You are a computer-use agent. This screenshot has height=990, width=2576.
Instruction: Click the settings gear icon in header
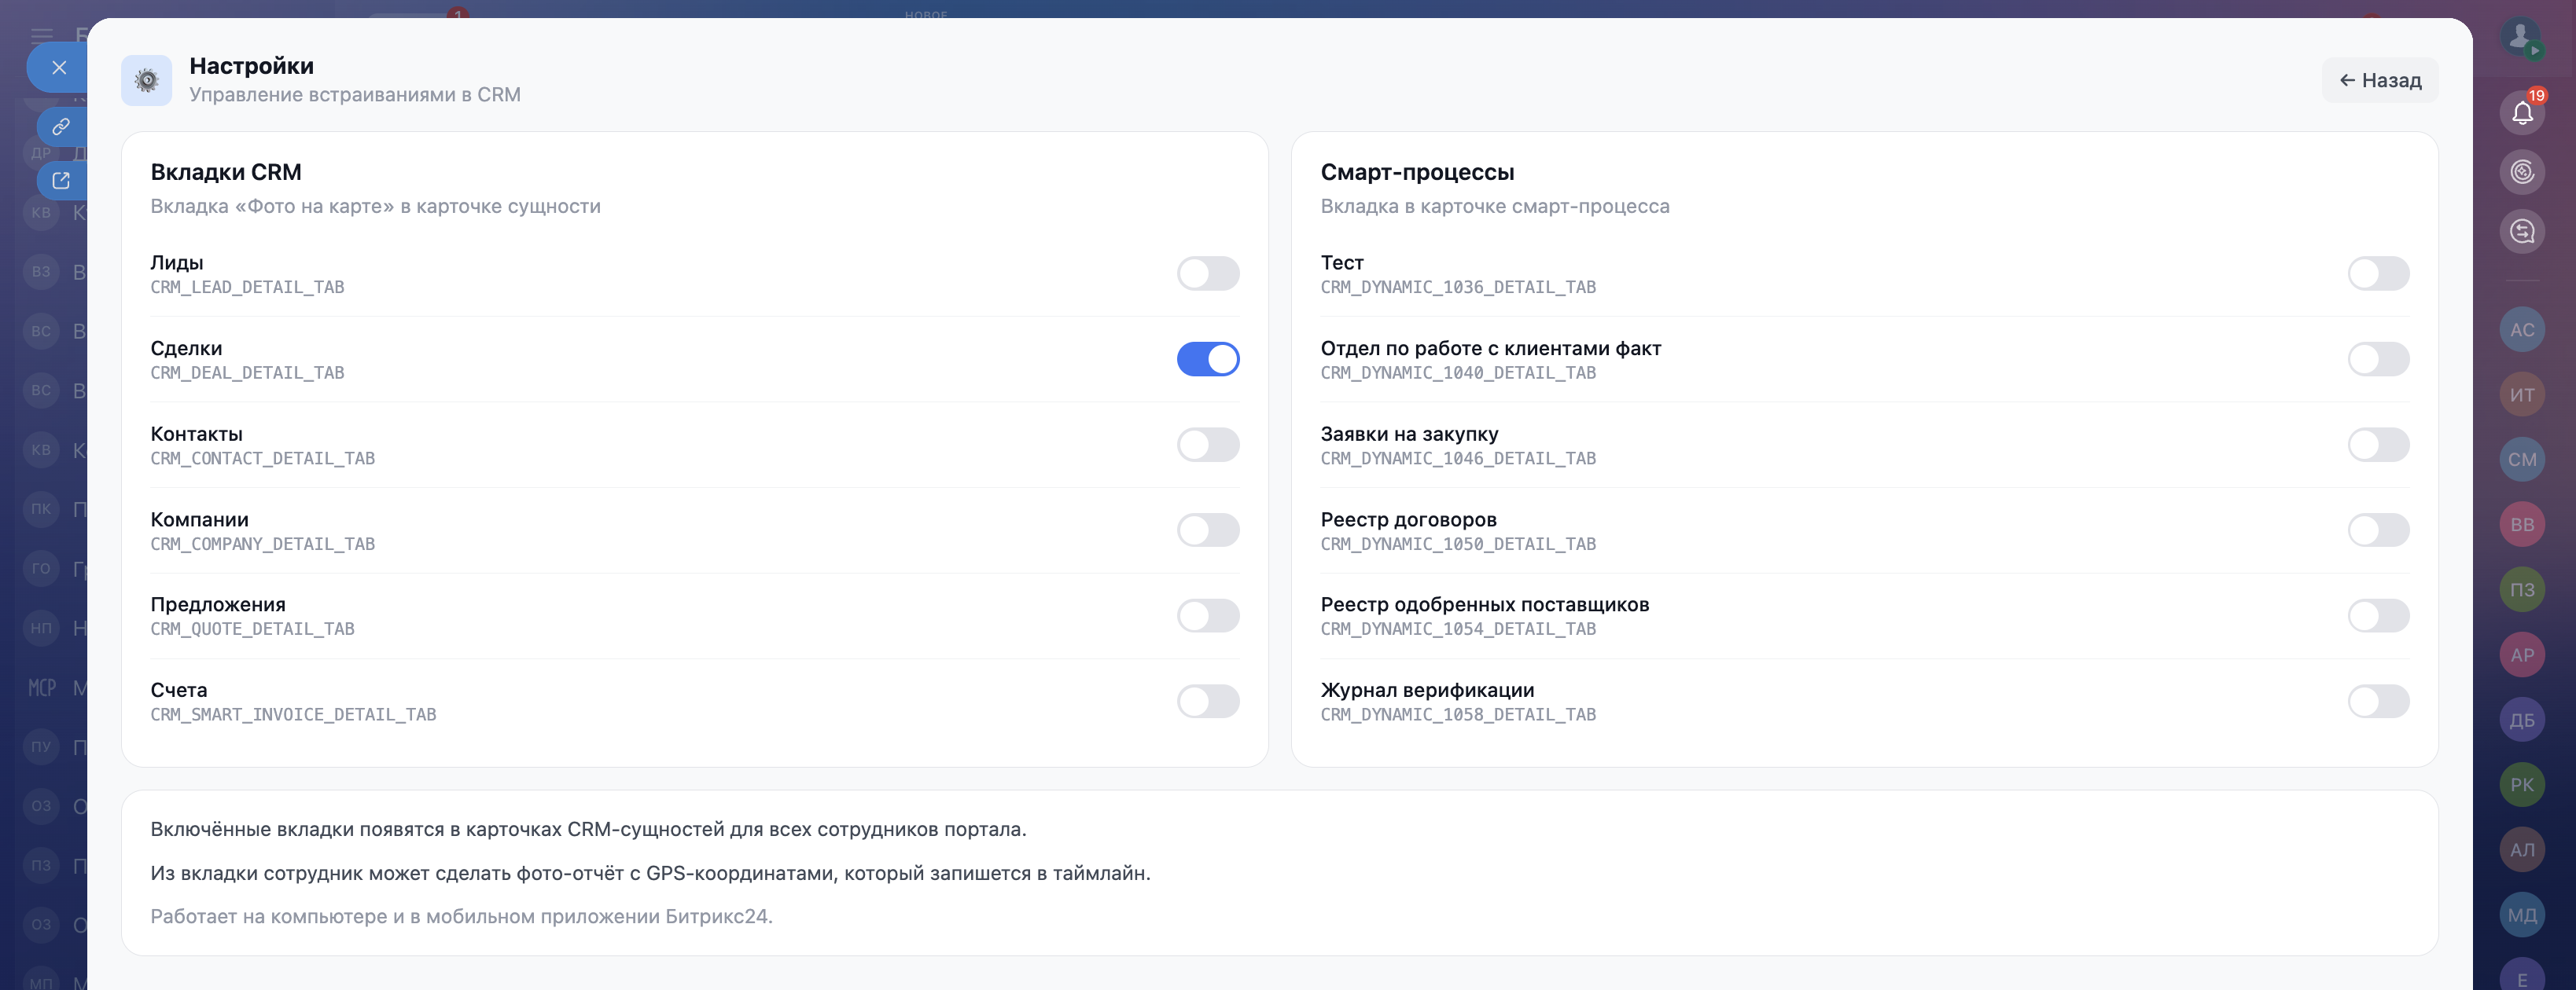[x=147, y=80]
